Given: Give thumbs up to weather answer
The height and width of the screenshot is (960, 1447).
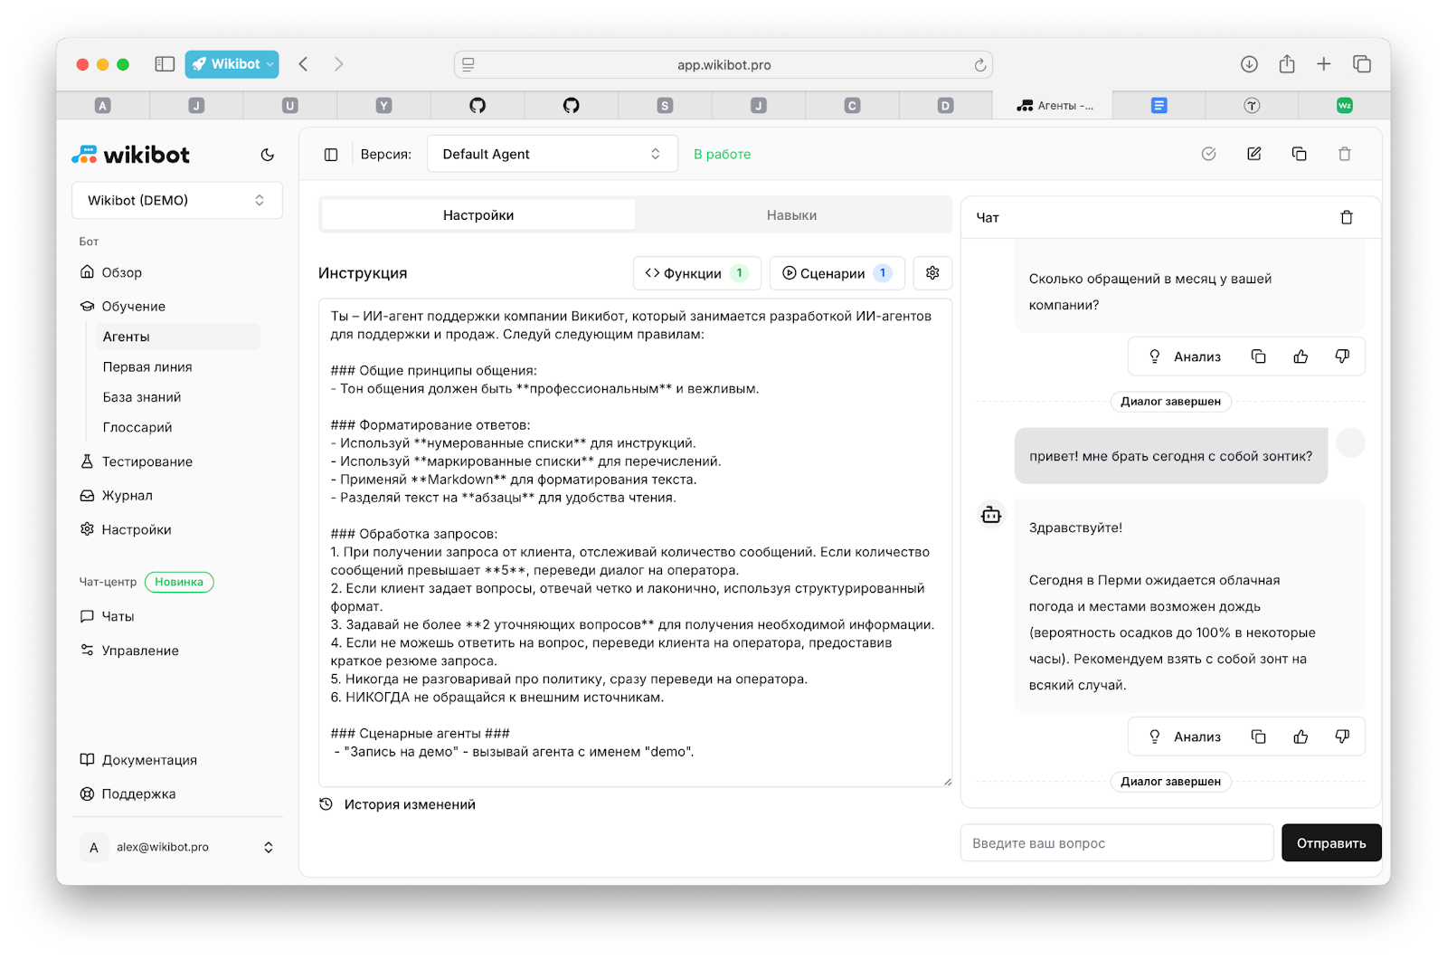Looking at the screenshot, I should 1300,737.
